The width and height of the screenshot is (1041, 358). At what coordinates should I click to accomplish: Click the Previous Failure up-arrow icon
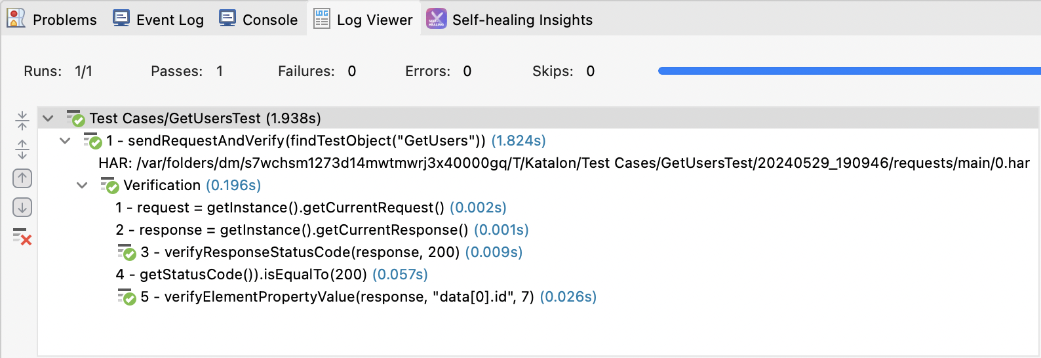[22, 178]
